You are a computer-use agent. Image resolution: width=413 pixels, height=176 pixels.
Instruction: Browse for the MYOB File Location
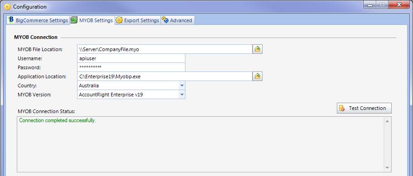click(258, 49)
